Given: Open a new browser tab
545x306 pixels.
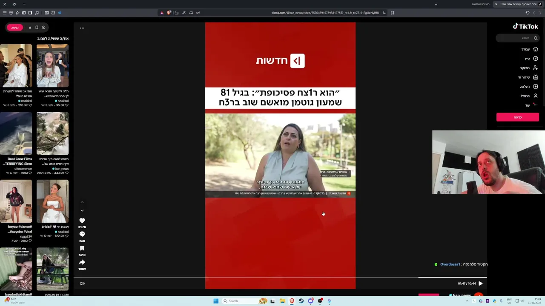Looking at the screenshot, I should tap(436, 4).
